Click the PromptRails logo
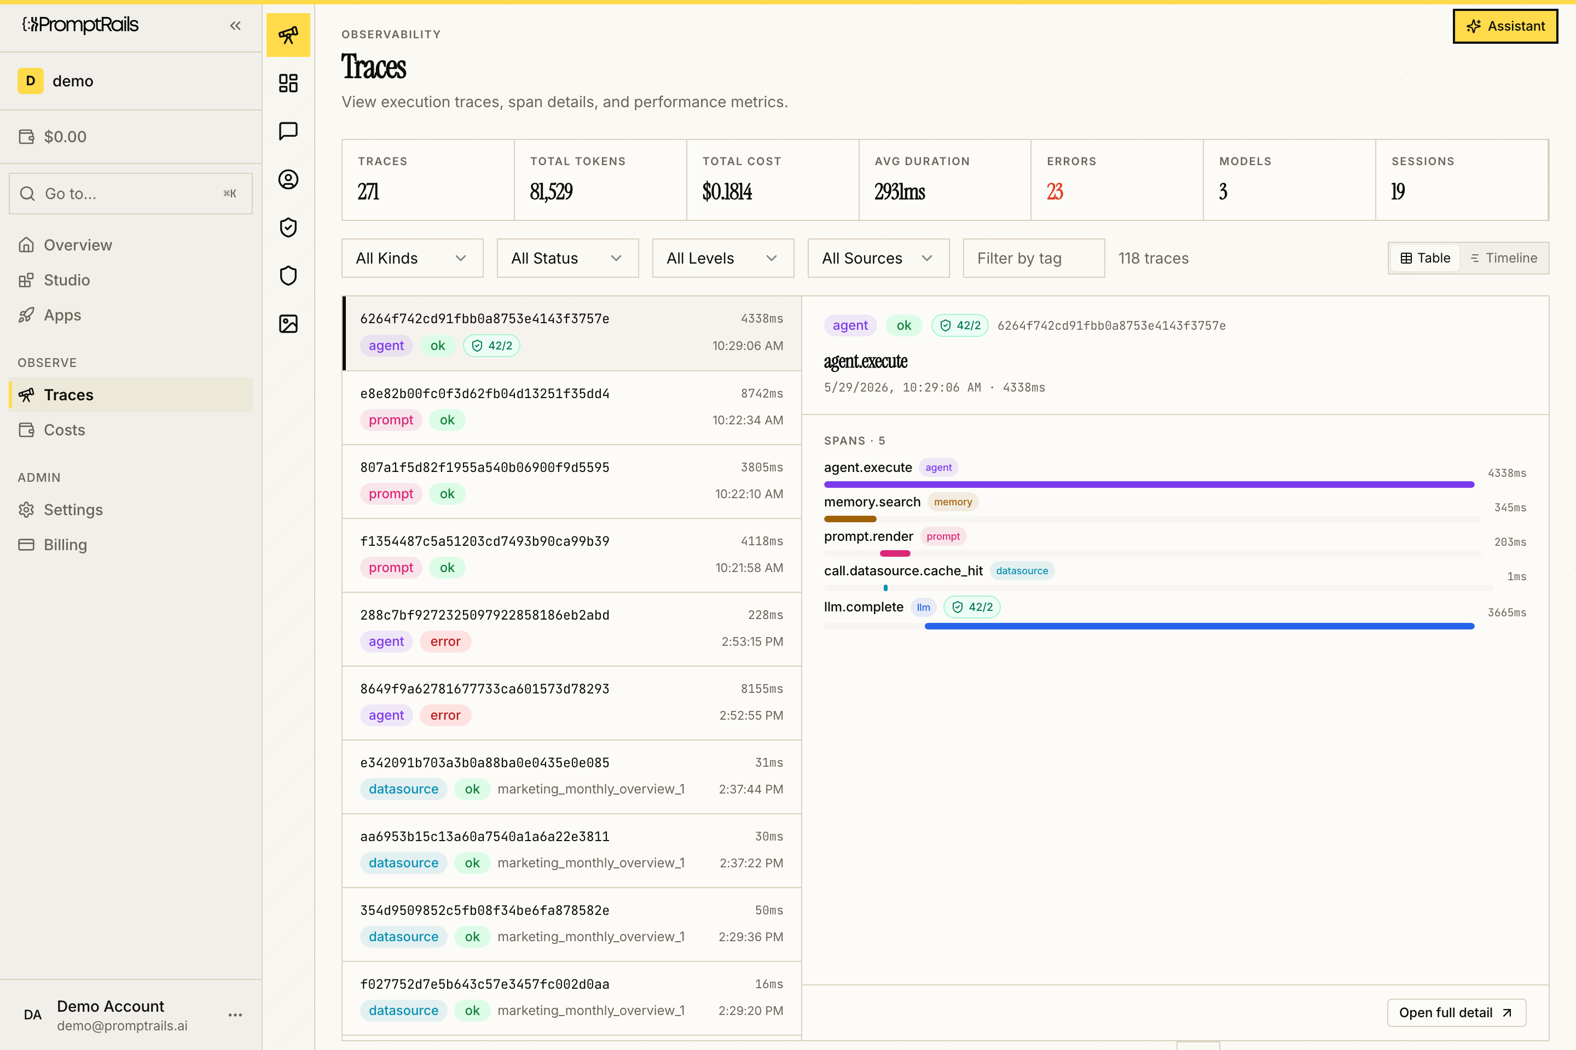The width and height of the screenshot is (1576, 1050). pos(80,25)
